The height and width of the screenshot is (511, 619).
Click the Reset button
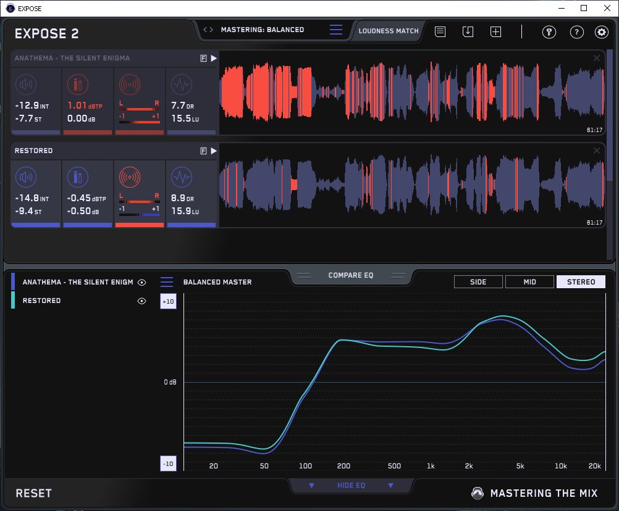(x=34, y=493)
